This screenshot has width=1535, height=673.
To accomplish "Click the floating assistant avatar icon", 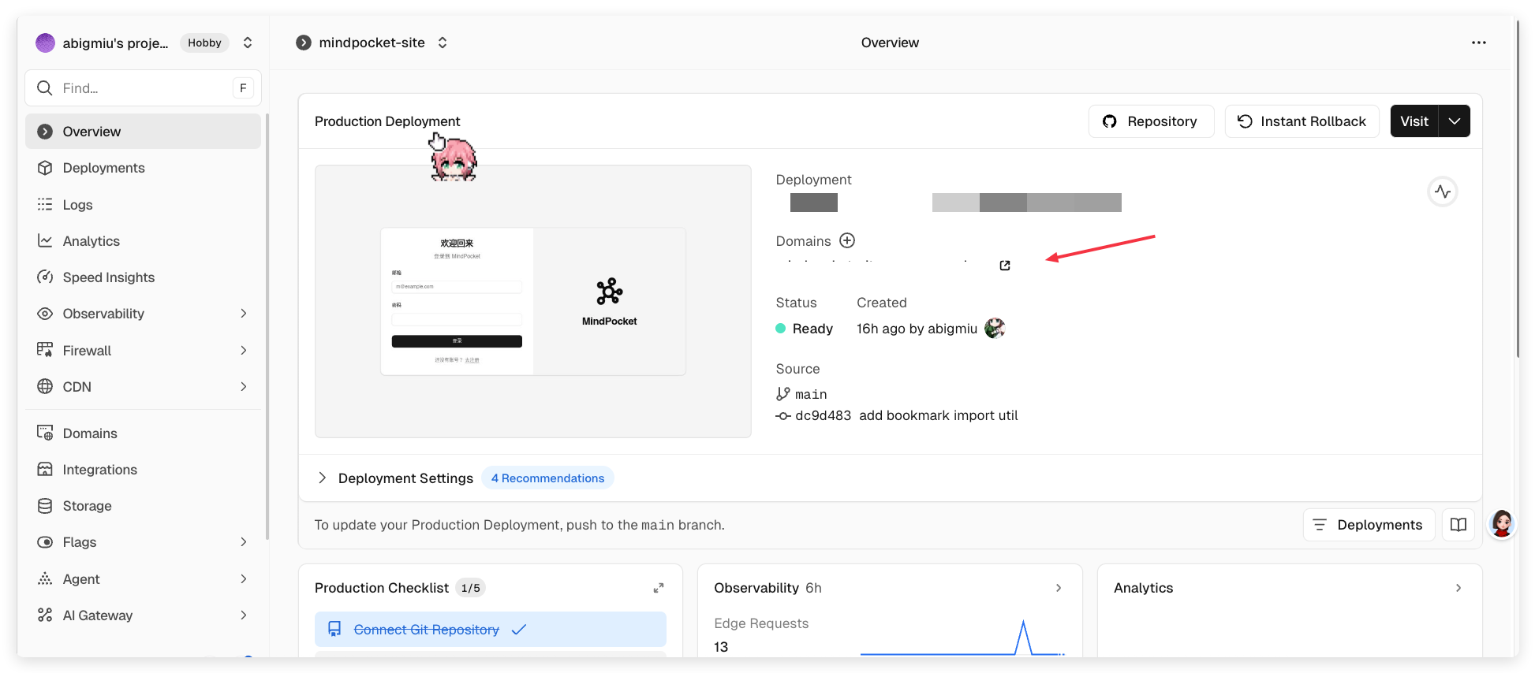I will [1501, 524].
